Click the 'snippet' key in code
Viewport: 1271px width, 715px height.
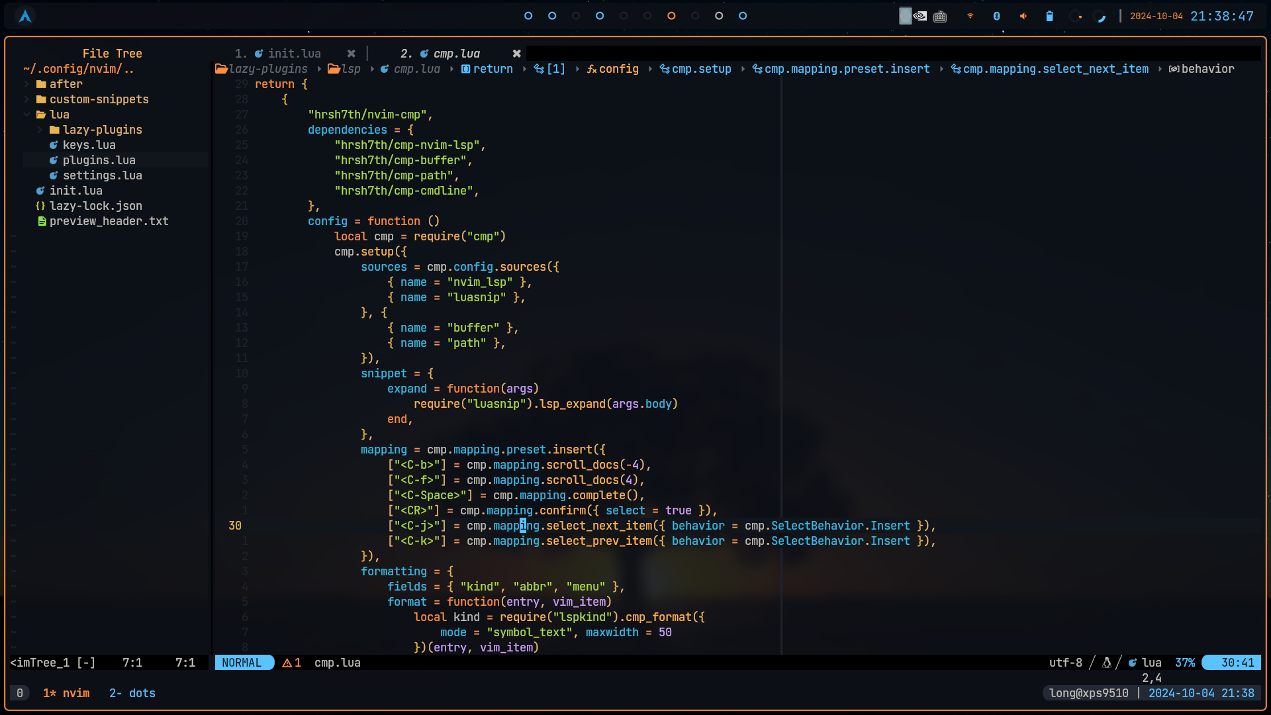(384, 373)
